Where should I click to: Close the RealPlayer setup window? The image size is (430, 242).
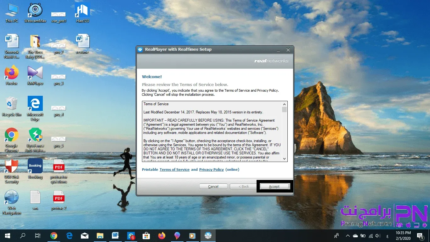tap(288, 50)
